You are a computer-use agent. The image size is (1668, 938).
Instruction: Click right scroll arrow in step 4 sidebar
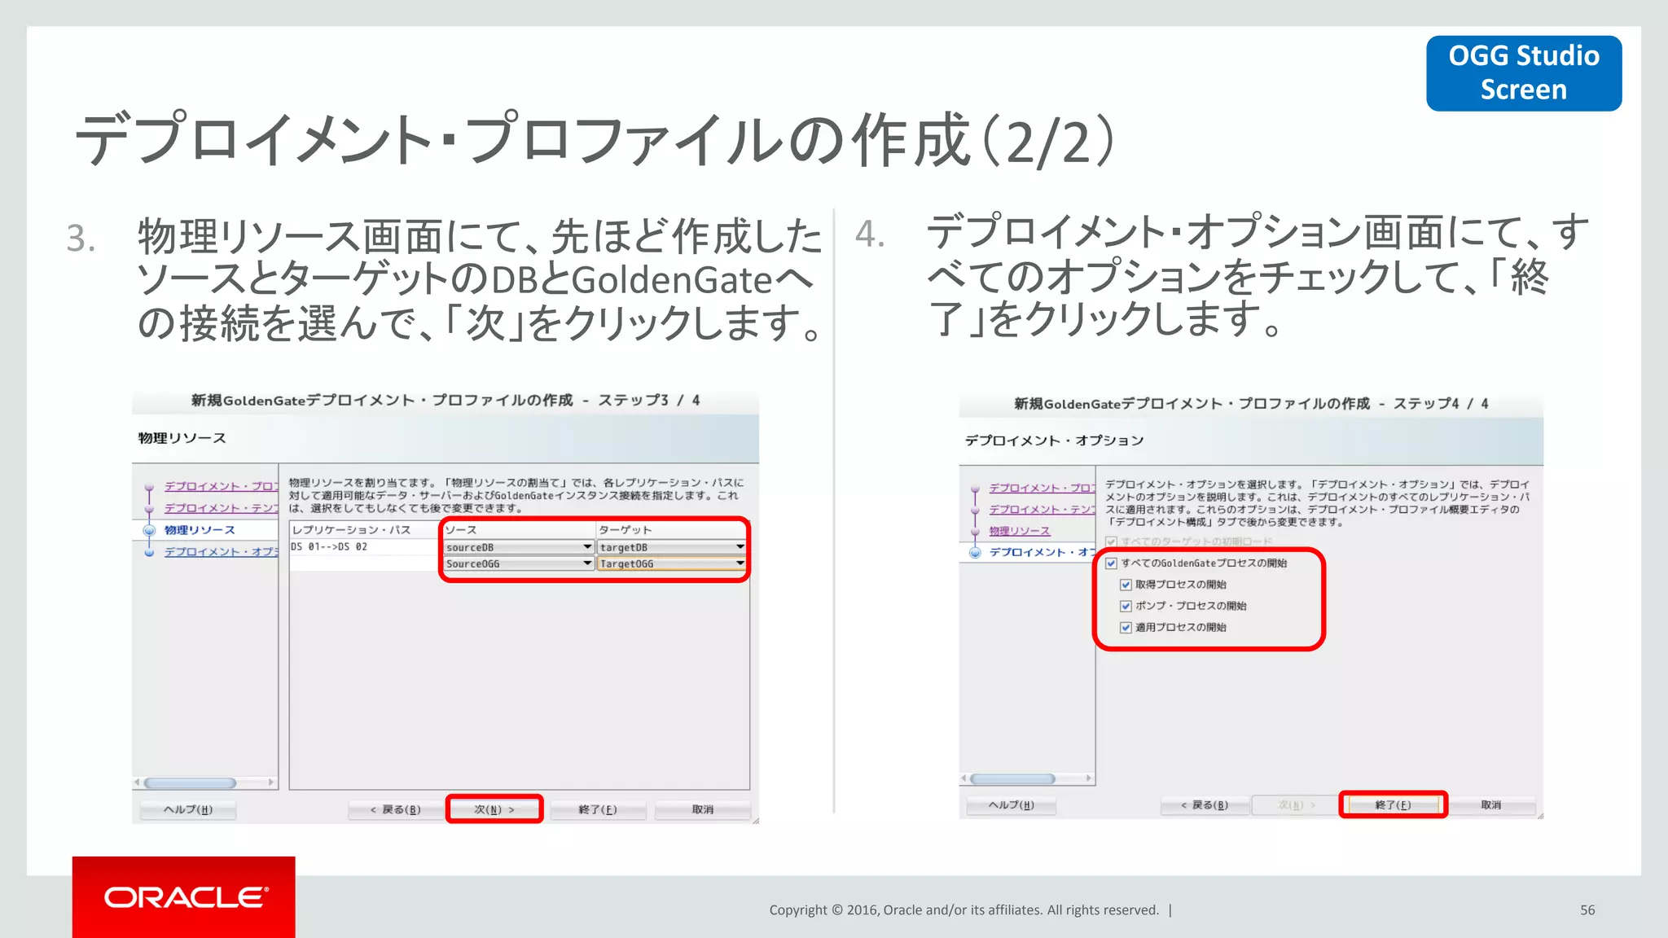point(1089,778)
